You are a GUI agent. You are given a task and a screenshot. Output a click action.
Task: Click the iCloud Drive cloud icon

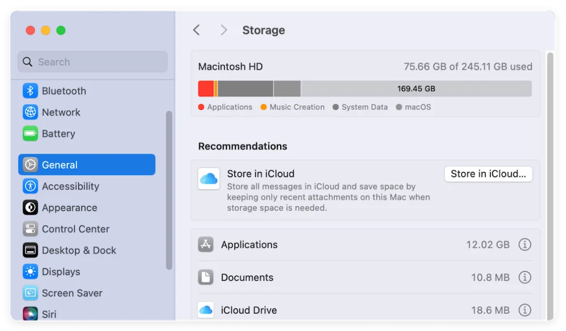point(206,309)
